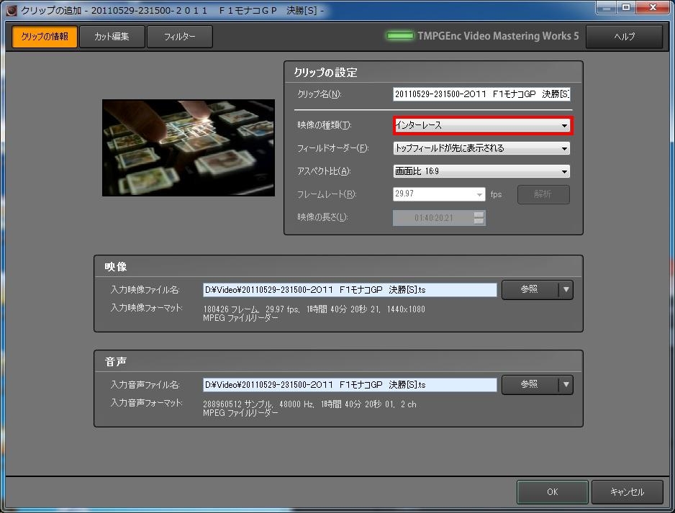Click the video preview thumbnail
Viewport: 675px width, 513px height.
(x=189, y=147)
